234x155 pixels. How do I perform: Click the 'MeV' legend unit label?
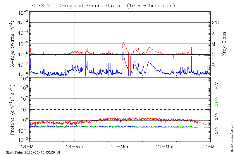click(x=217, y=86)
